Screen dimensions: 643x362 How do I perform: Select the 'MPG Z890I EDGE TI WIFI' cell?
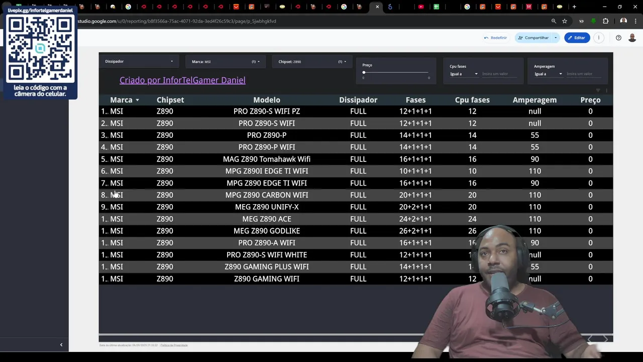coord(267,171)
